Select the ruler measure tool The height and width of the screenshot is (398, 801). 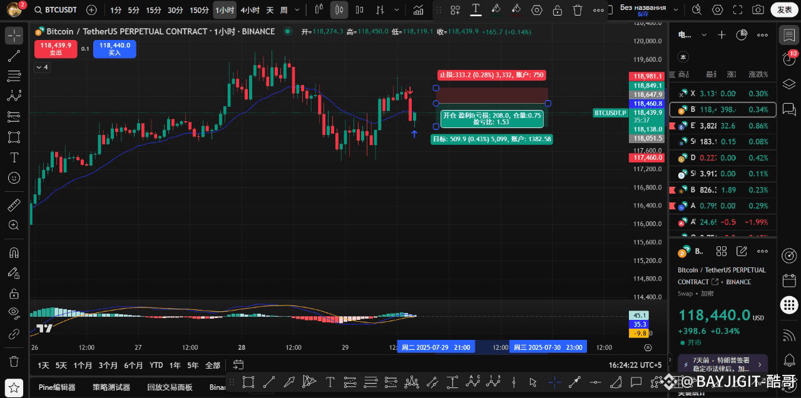tap(14, 205)
